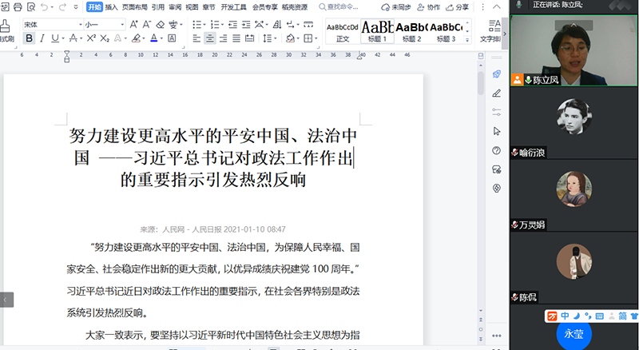Click the rocket icon in right sidebar
Viewport: 639px width, 350px height.
(496, 74)
